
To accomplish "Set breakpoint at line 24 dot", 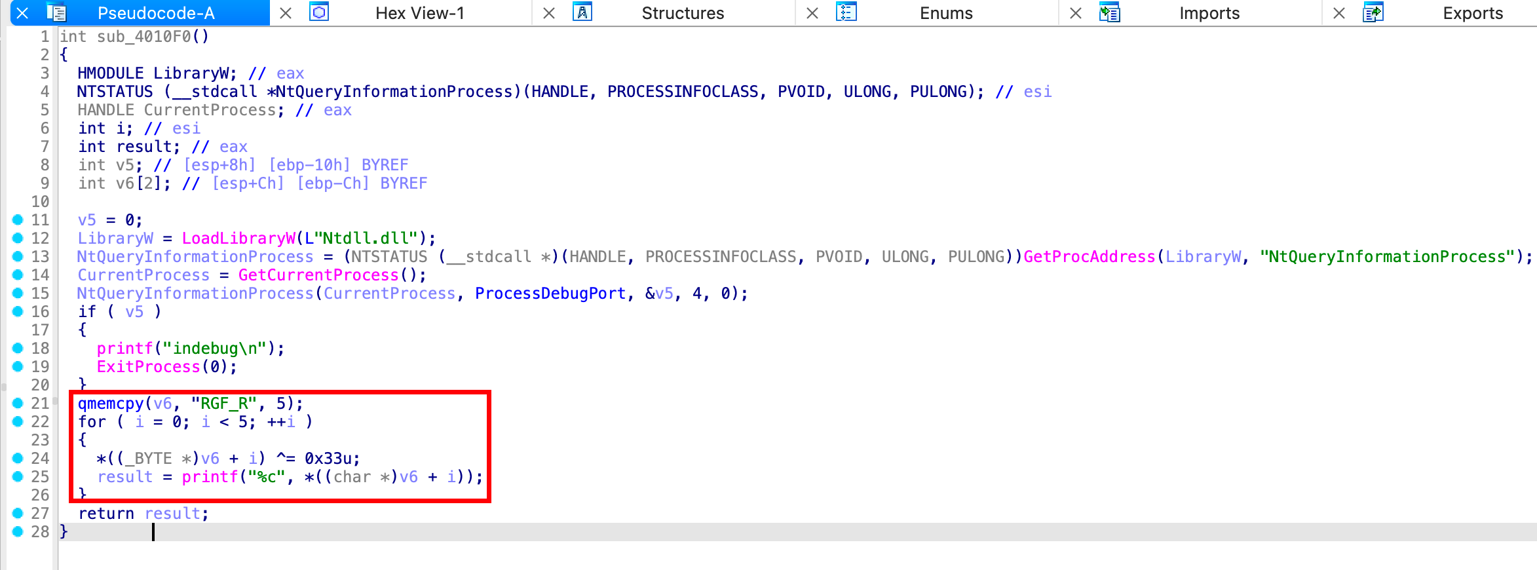I will (18, 459).
